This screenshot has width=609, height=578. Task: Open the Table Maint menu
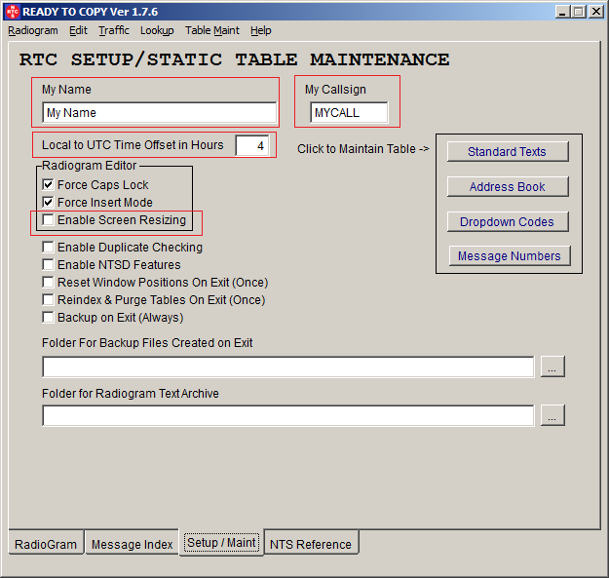pyautogui.click(x=212, y=30)
